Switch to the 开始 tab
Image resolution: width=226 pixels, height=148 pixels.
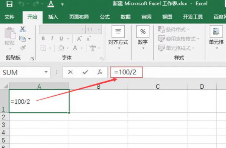32,17
